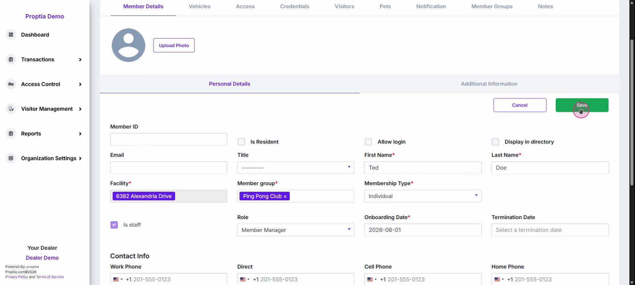Click the Cell Phone number field
635x285 pixels.
(x=423, y=279)
